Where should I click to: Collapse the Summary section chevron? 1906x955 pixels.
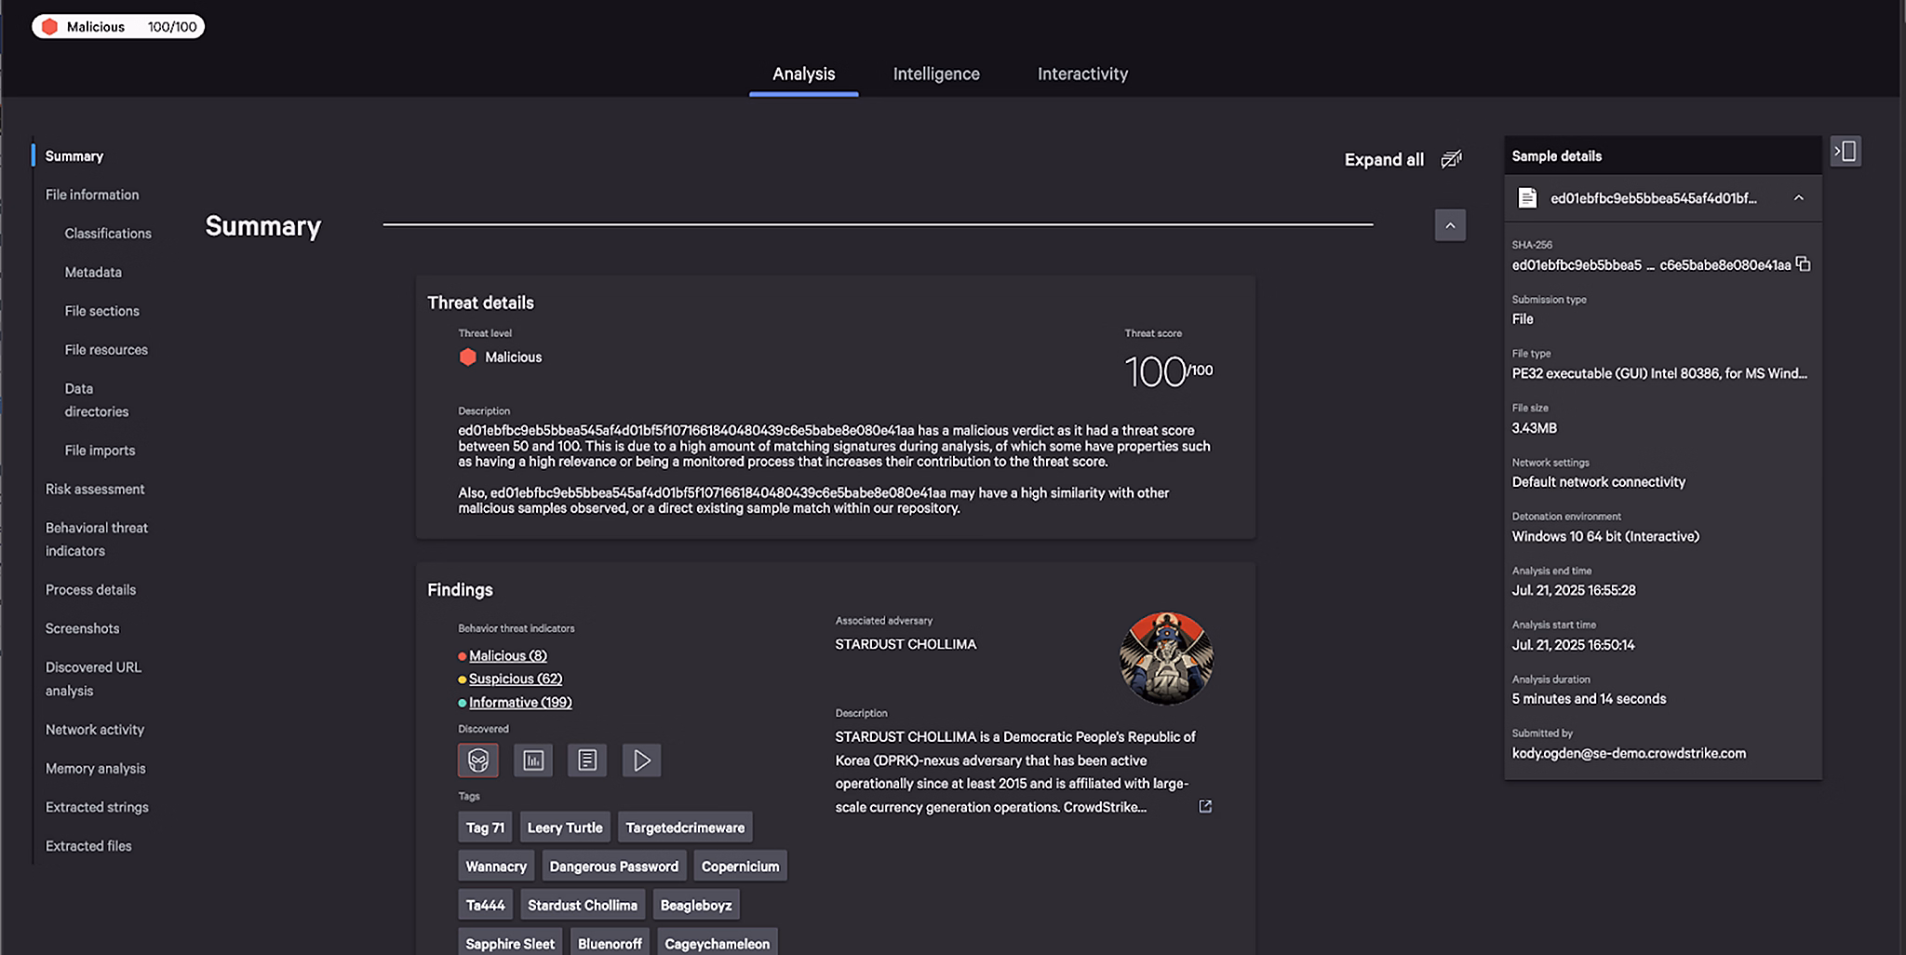tap(1450, 225)
